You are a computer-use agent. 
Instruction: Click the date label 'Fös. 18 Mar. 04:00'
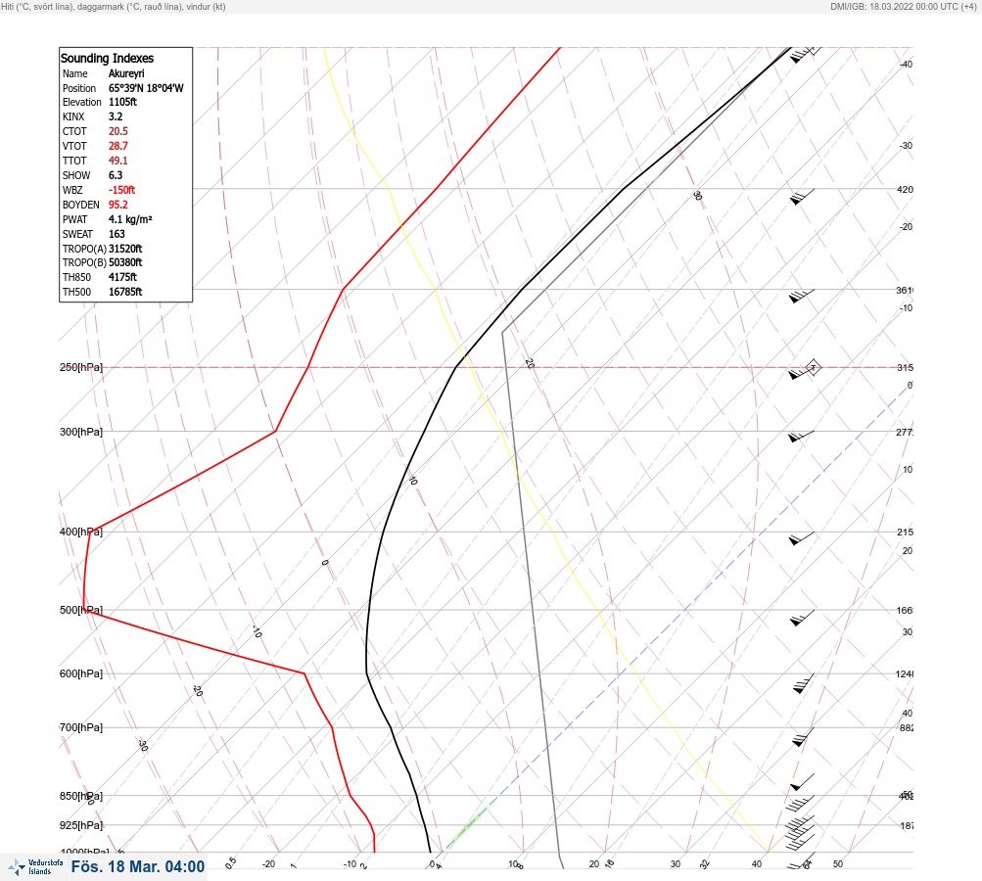click(x=138, y=866)
